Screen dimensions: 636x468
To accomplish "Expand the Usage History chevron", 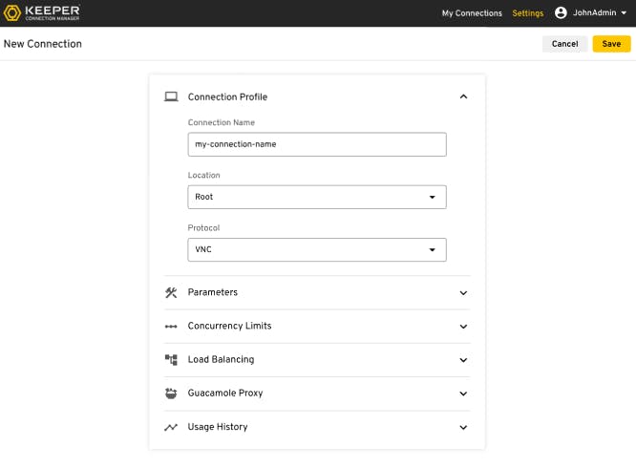I will [x=463, y=428].
